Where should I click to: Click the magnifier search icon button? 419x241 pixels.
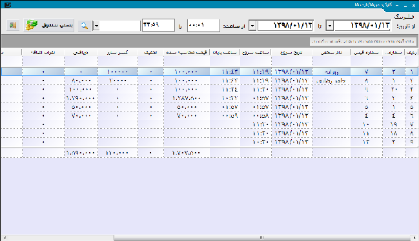point(85,26)
